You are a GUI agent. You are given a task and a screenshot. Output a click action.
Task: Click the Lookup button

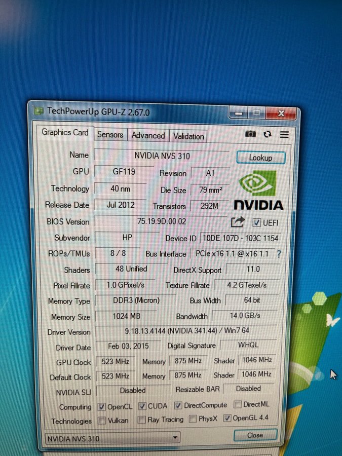click(260, 158)
